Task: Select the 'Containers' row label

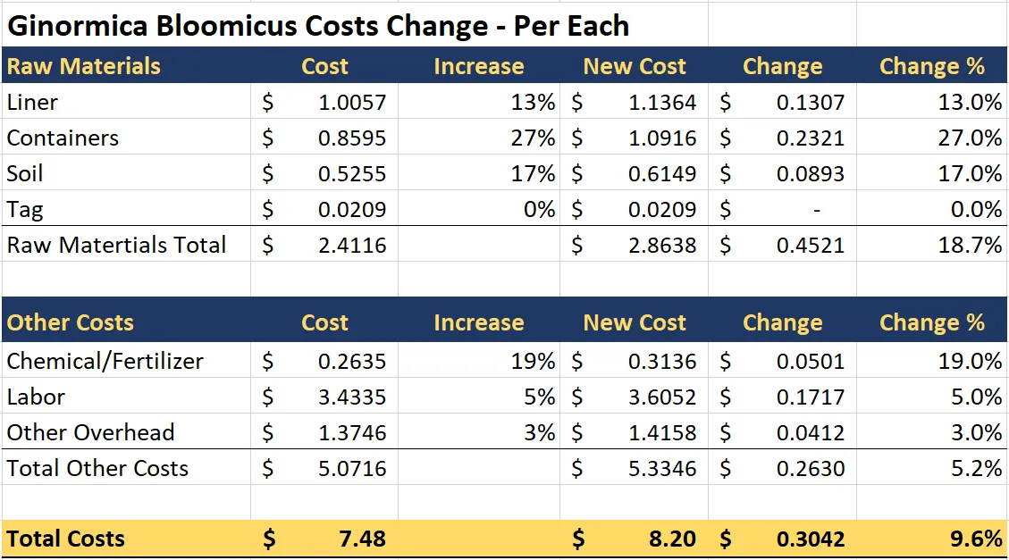Action: [63, 138]
